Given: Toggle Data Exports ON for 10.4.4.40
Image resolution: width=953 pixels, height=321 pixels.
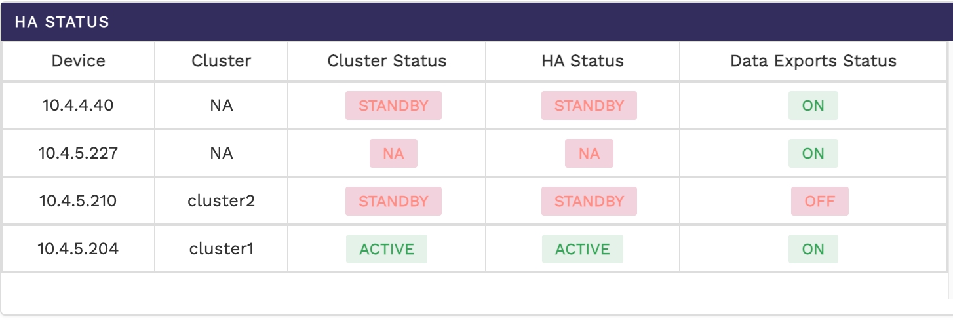Looking at the screenshot, I should [813, 105].
